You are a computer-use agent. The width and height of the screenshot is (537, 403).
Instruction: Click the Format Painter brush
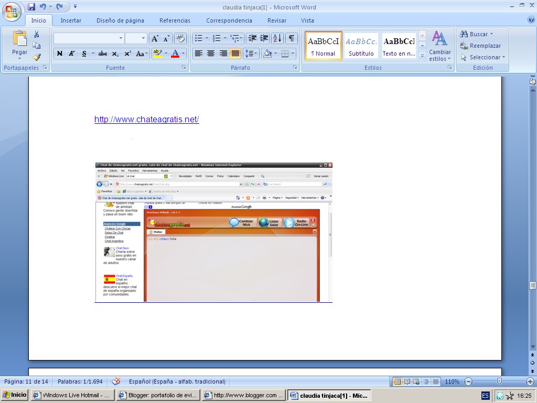pyautogui.click(x=37, y=57)
